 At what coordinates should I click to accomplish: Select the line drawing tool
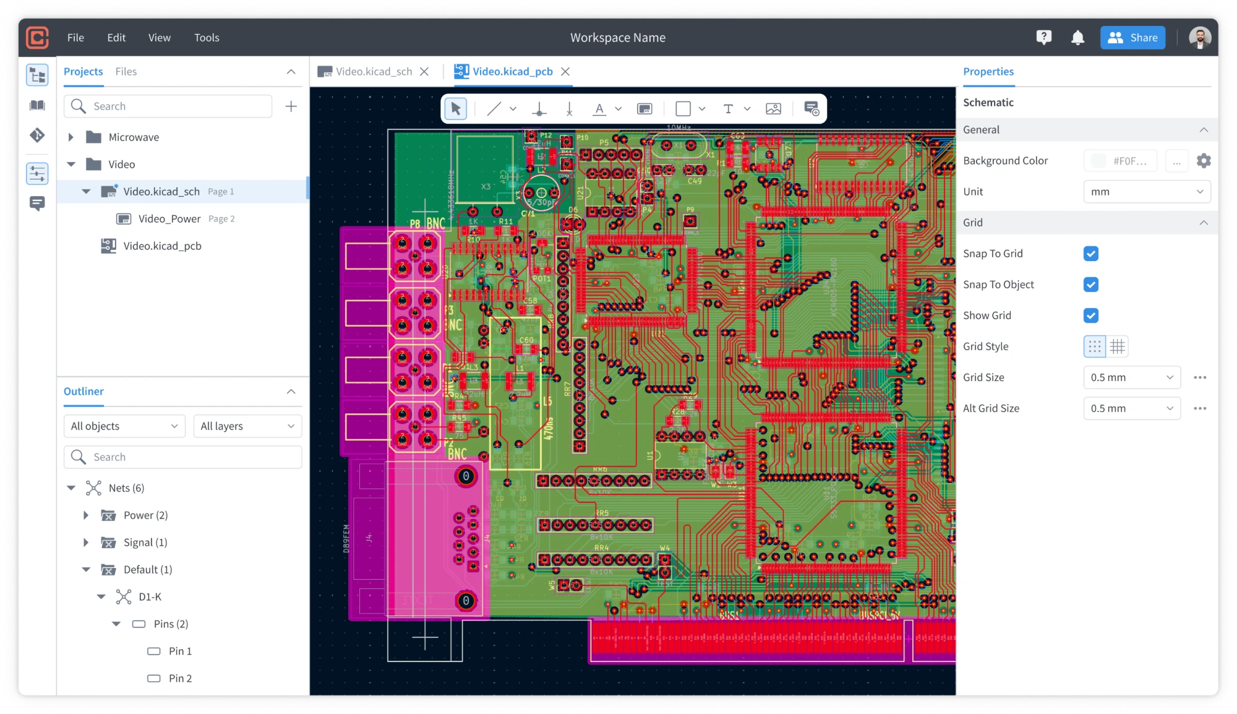tap(494, 109)
